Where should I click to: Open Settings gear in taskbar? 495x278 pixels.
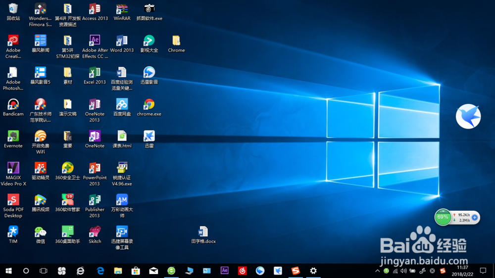click(x=313, y=271)
